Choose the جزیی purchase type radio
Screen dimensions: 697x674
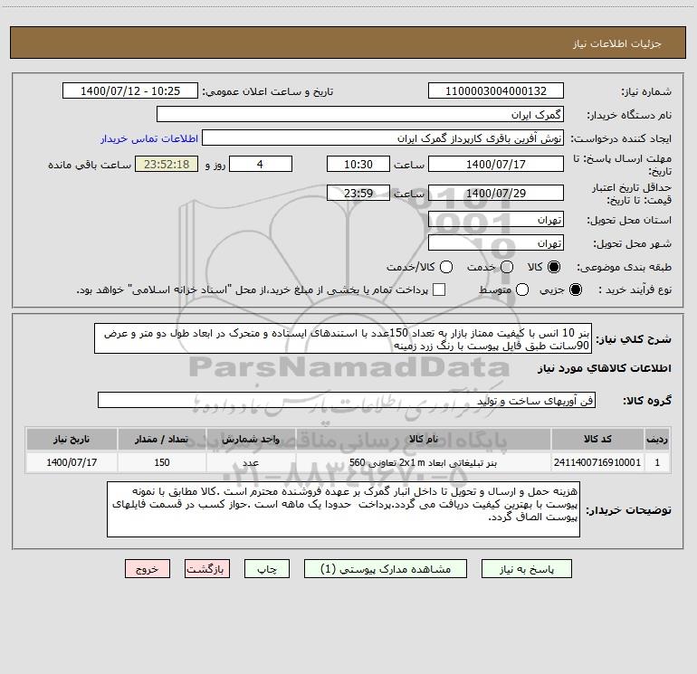pos(575,290)
